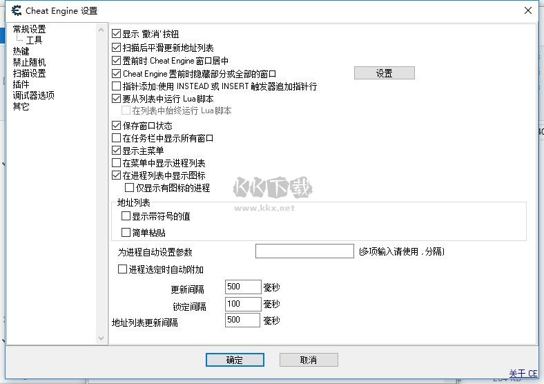Select 工具 sub-item in the tree
The image size is (544, 384).
[34, 40]
